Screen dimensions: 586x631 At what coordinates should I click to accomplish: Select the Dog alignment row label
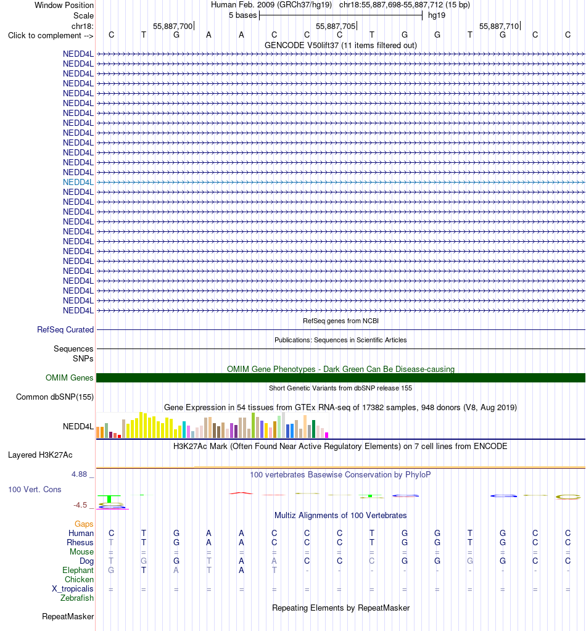point(86,561)
